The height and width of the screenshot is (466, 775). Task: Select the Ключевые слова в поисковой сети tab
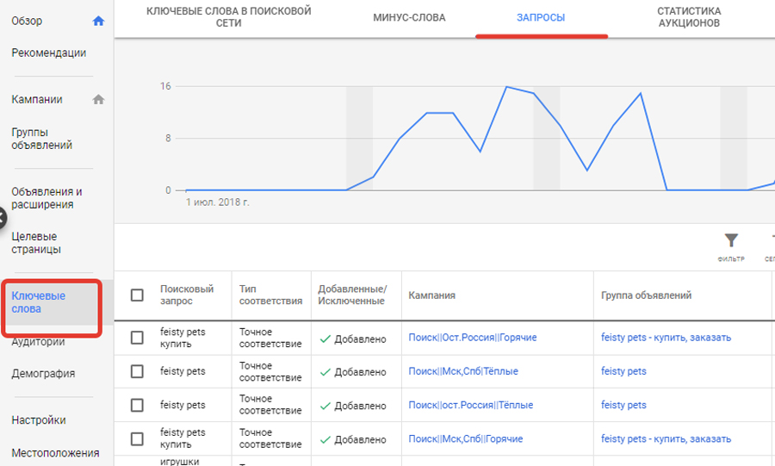coord(229,18)
